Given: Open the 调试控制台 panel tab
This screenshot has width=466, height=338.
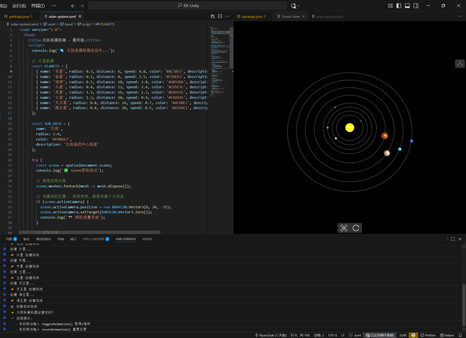Looking at the screenshot, I should [x=44, y=239].
